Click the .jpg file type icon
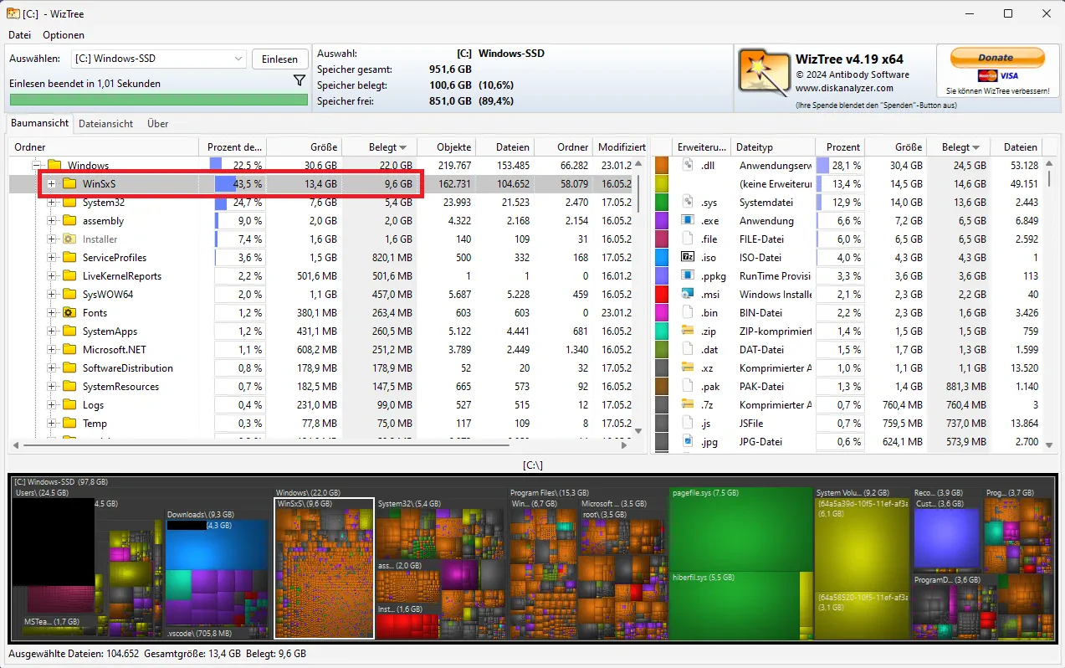This screenshot has height=668, width=1065. point(689,442)
